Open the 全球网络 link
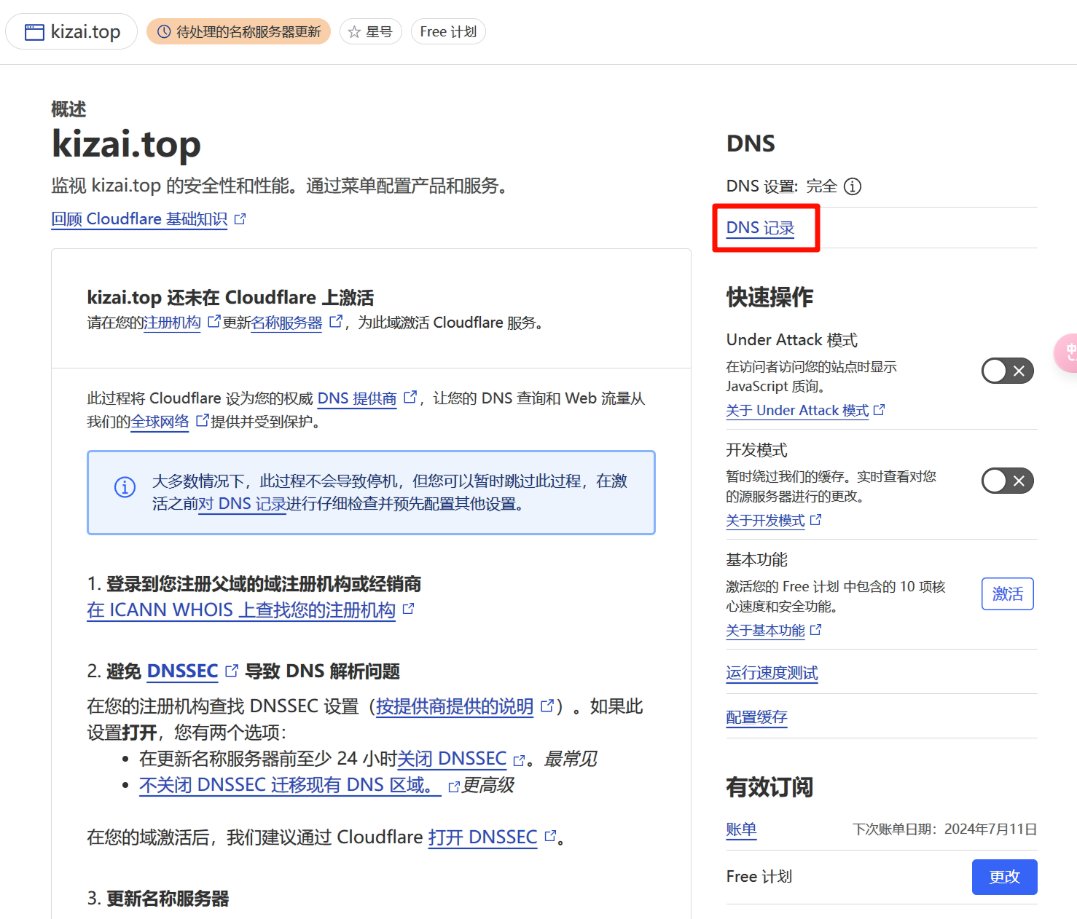 (x=160, y=422)
